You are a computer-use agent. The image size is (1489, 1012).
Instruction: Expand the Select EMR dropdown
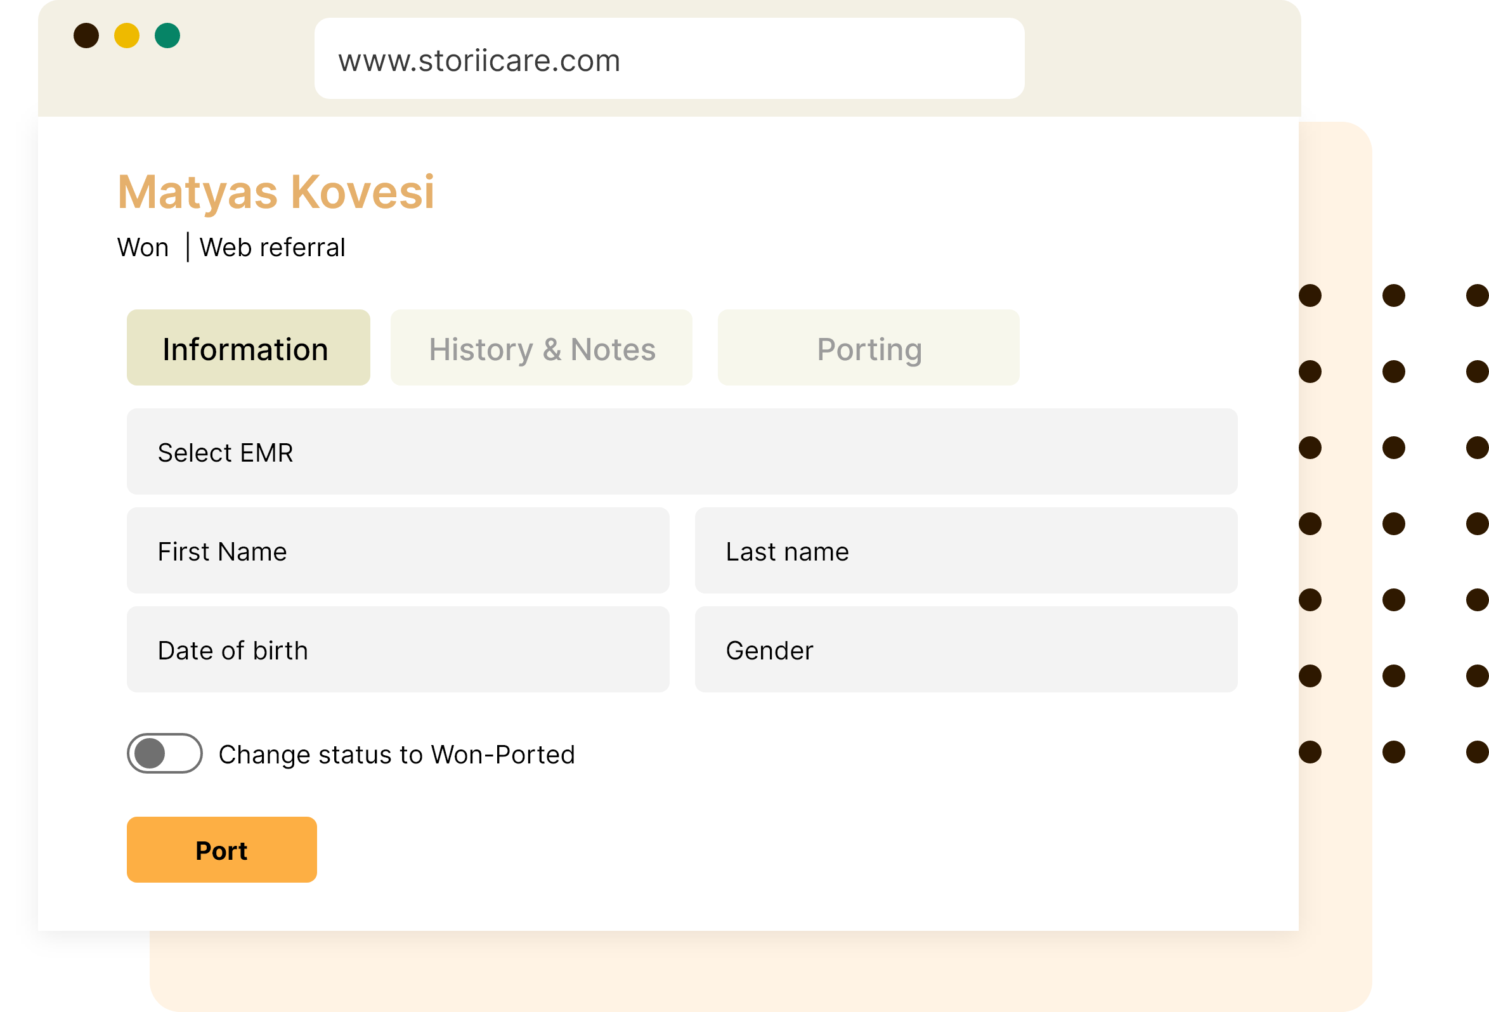click(682, 451)
